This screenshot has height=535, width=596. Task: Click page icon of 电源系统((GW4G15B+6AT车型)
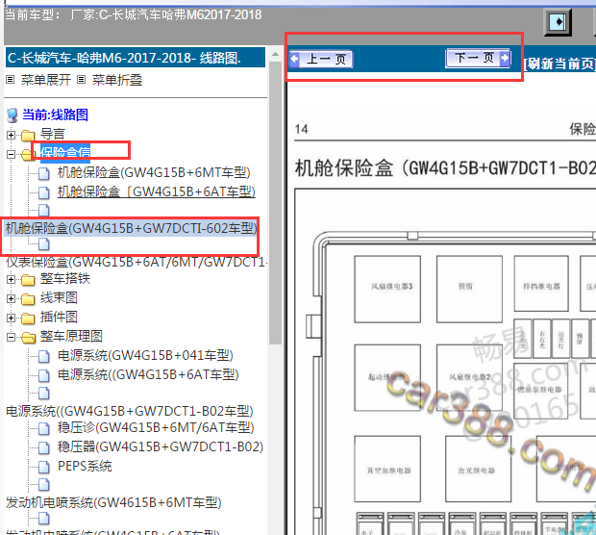[44, 375]
